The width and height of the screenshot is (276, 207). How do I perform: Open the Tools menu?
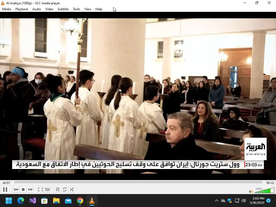(x=76, y=9)
